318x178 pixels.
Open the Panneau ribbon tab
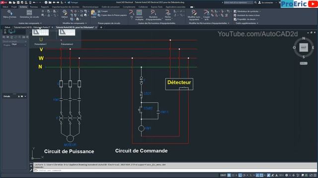click(x=34, y=7)
